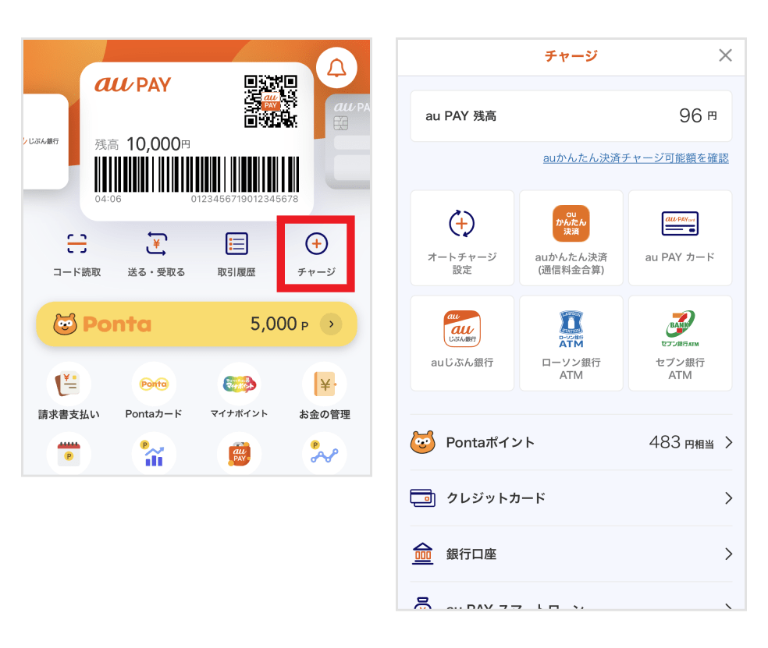Tap the bank building icon in 銀行口座 row

(423, 554)
